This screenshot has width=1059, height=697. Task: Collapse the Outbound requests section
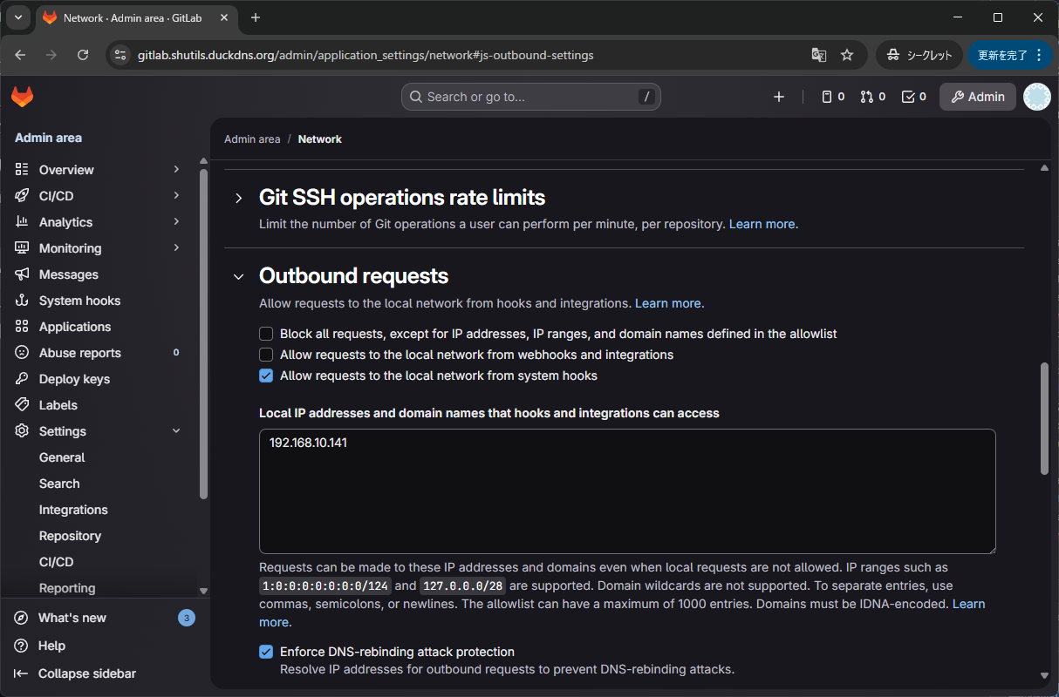tap(238, 275)
